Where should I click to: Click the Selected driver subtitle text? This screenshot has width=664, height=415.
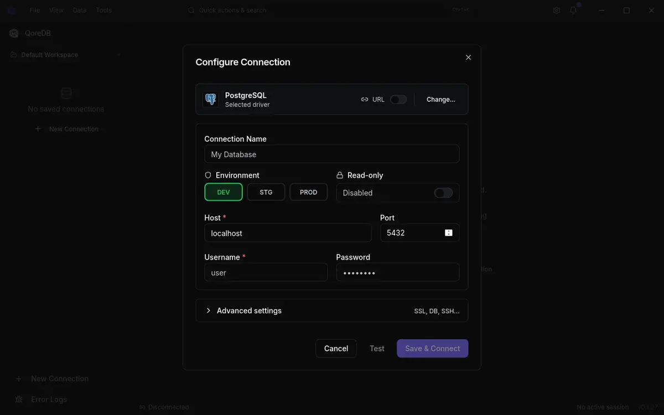coord(247,105)
